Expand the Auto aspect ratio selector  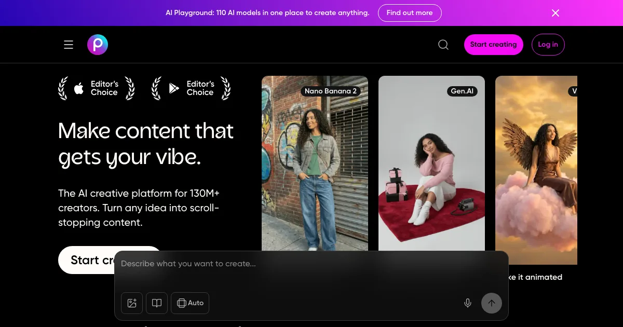(x=190, y=303)
